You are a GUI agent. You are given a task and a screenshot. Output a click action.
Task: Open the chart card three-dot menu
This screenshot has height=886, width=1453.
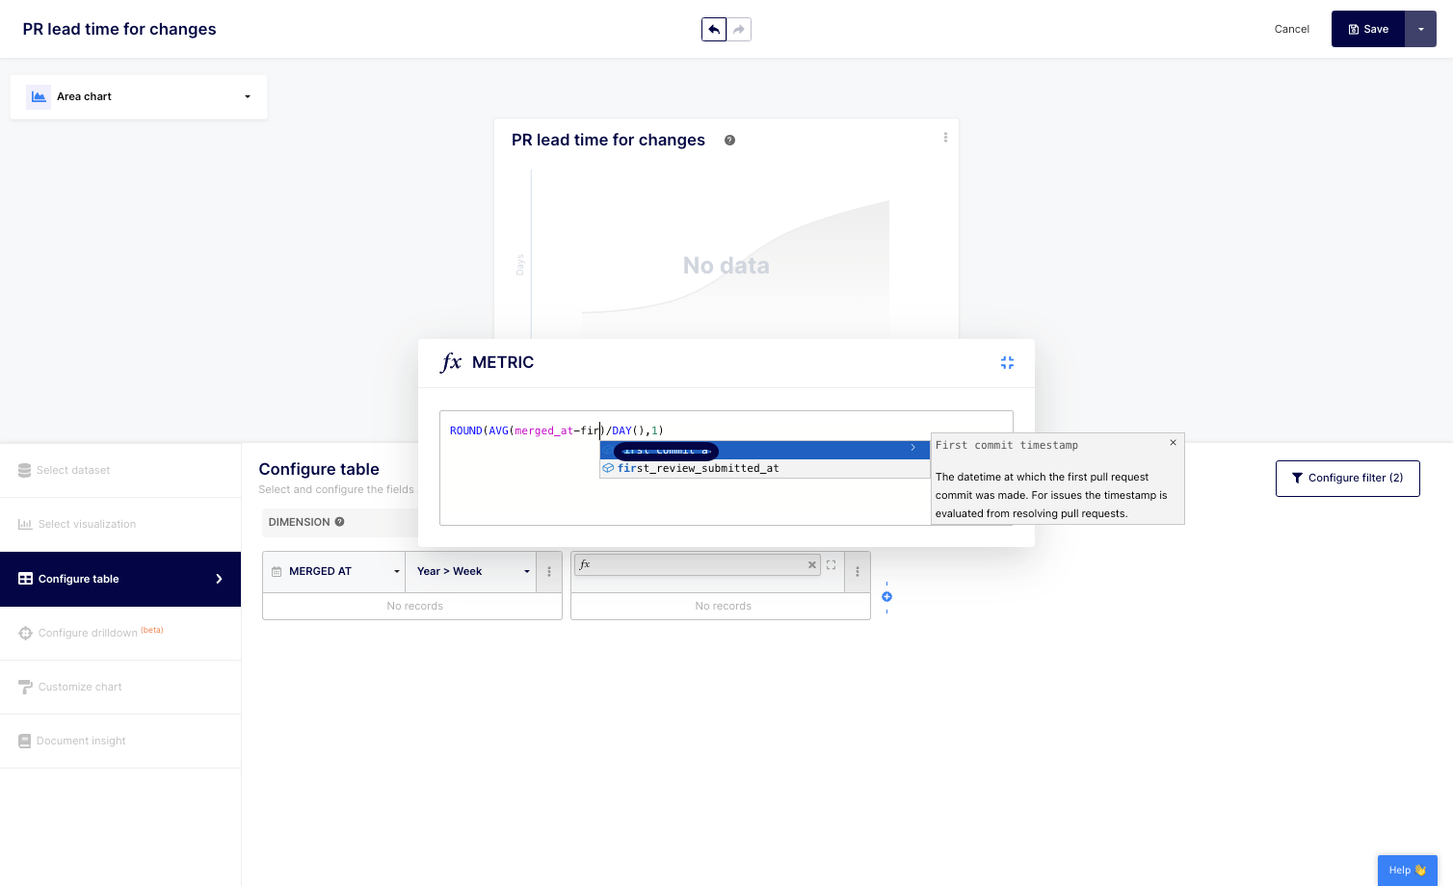click(945, 138)
